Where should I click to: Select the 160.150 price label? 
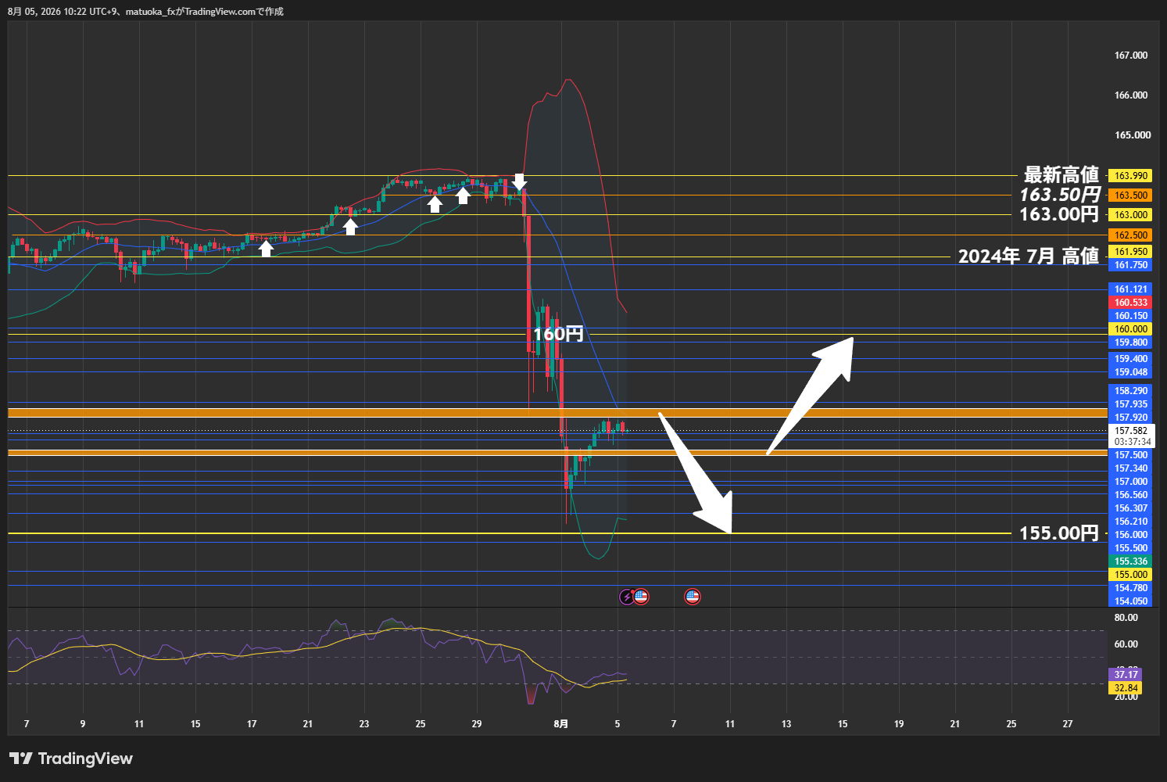1130,316
